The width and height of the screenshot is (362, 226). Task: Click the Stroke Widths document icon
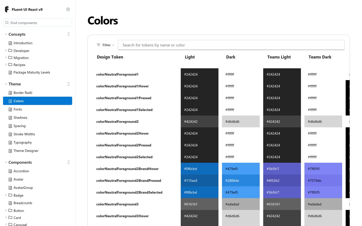(10, 134)
